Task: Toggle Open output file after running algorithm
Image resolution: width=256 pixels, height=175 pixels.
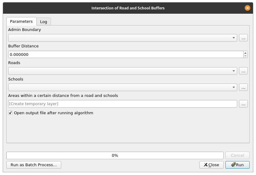Action: (x=11, y=113)
